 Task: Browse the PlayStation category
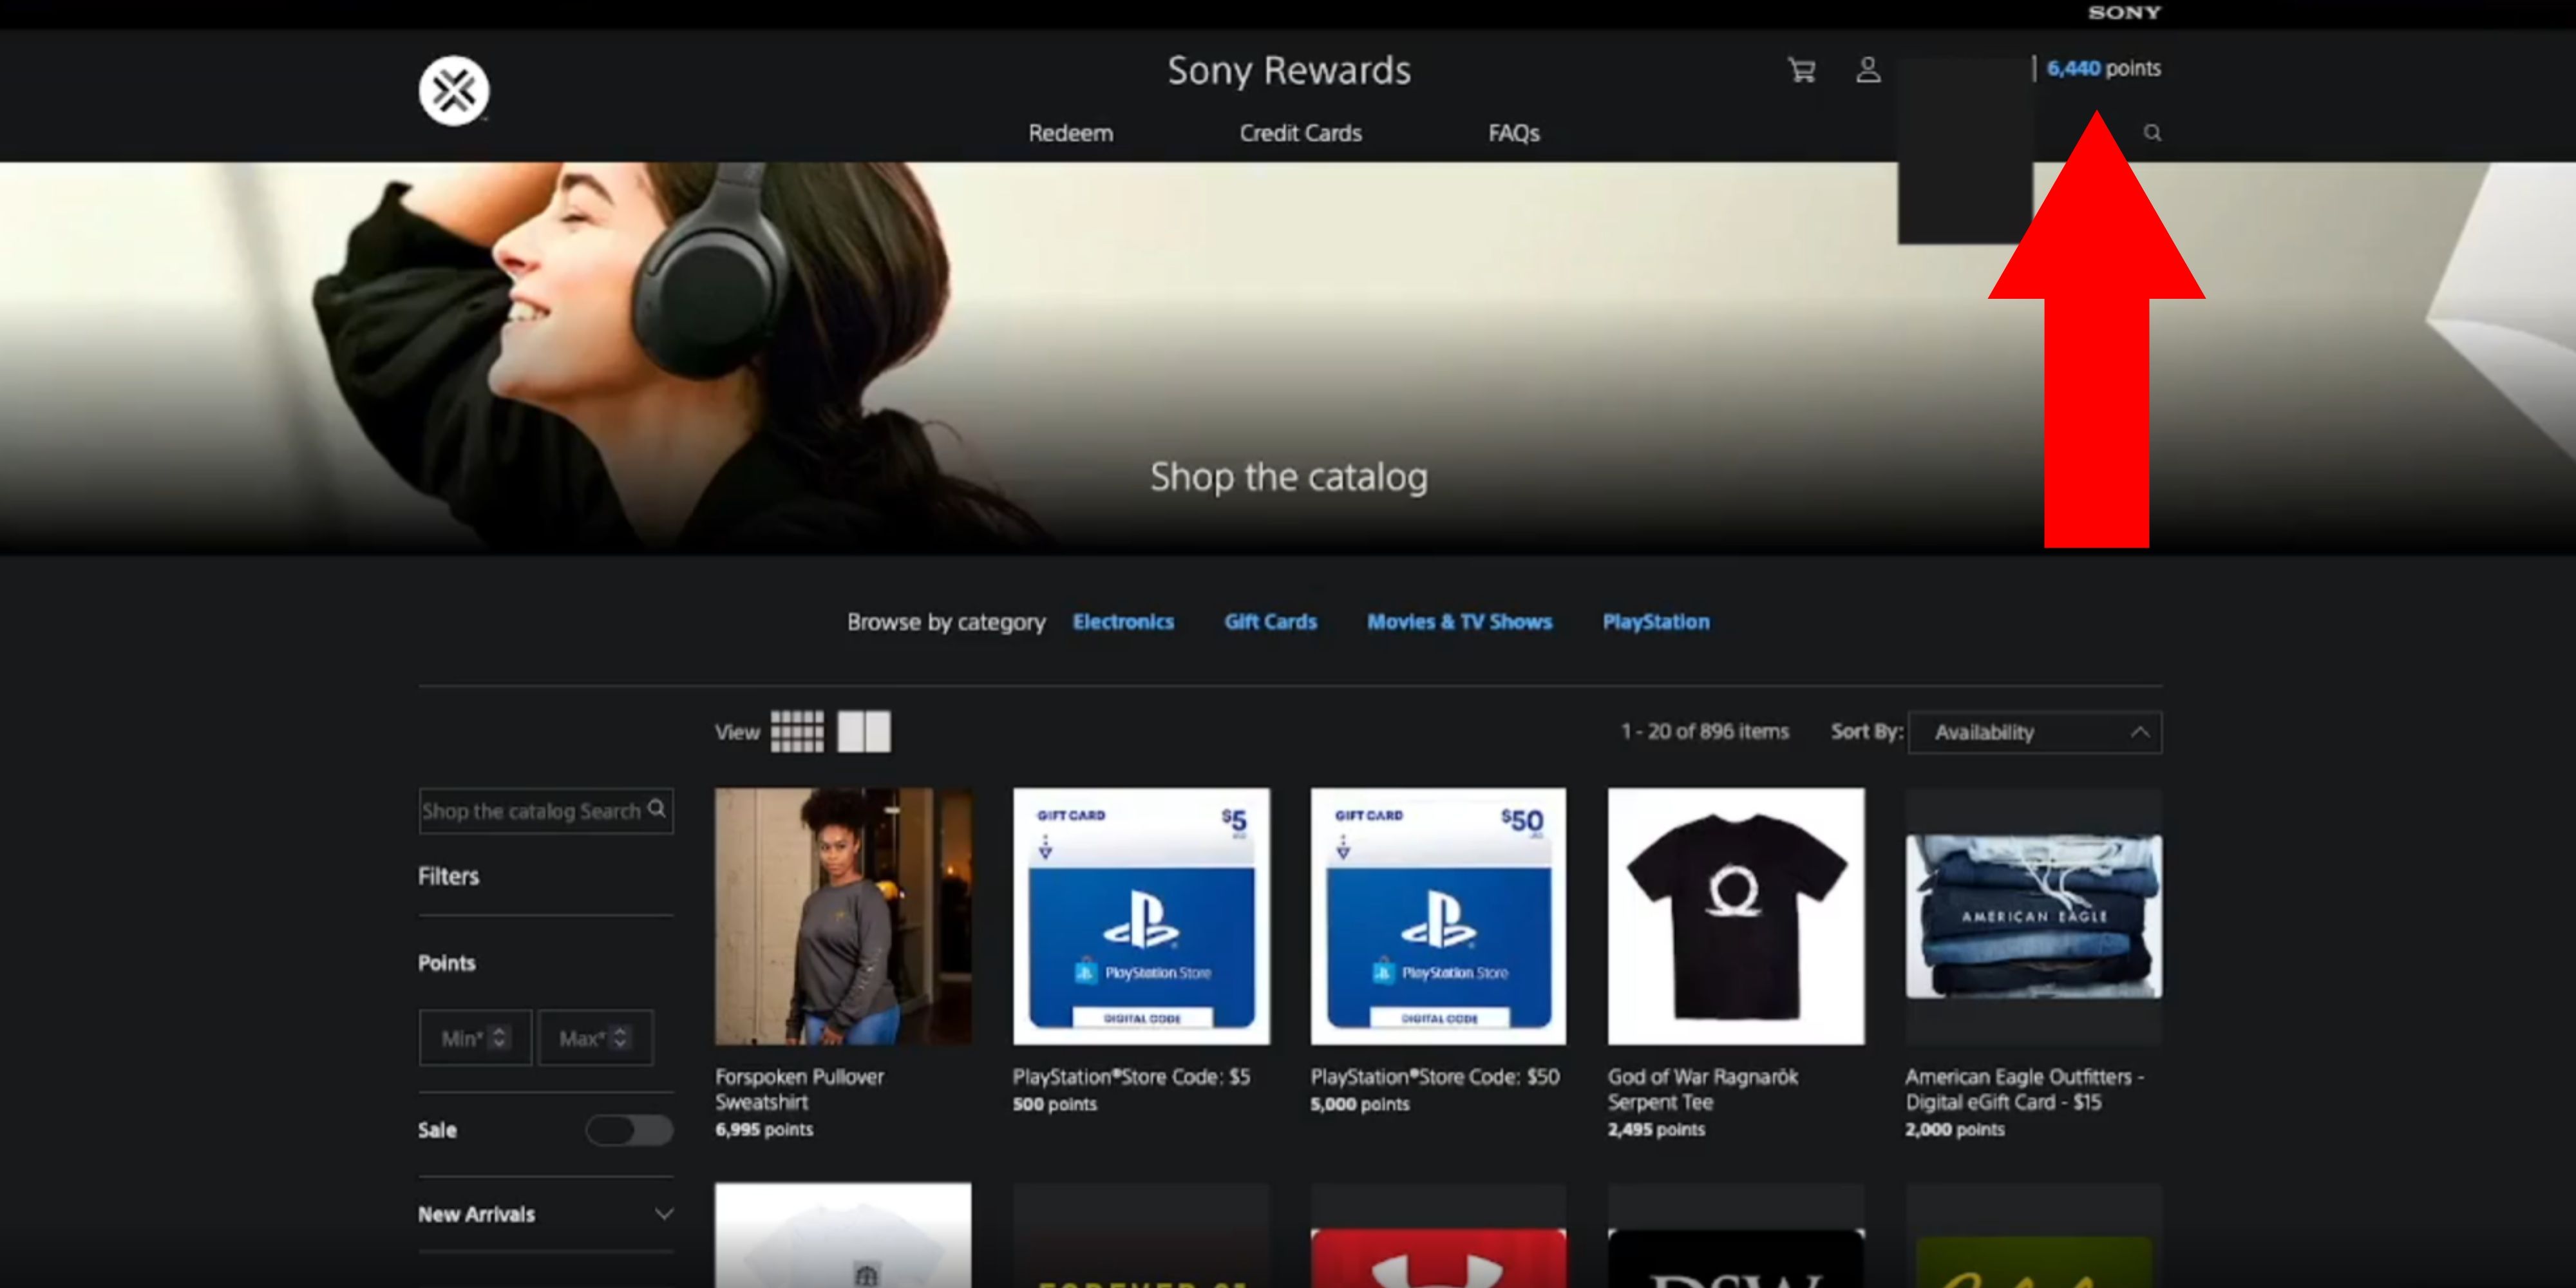pos(1656,622)
